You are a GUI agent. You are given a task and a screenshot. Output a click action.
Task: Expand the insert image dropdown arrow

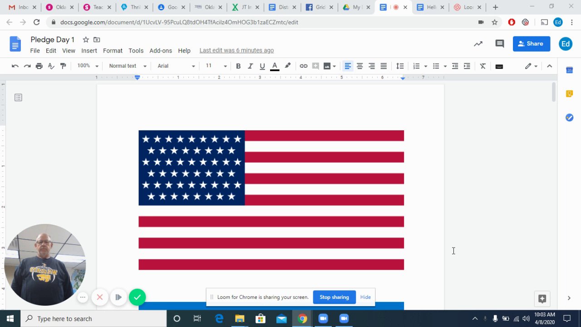point(334,66)
